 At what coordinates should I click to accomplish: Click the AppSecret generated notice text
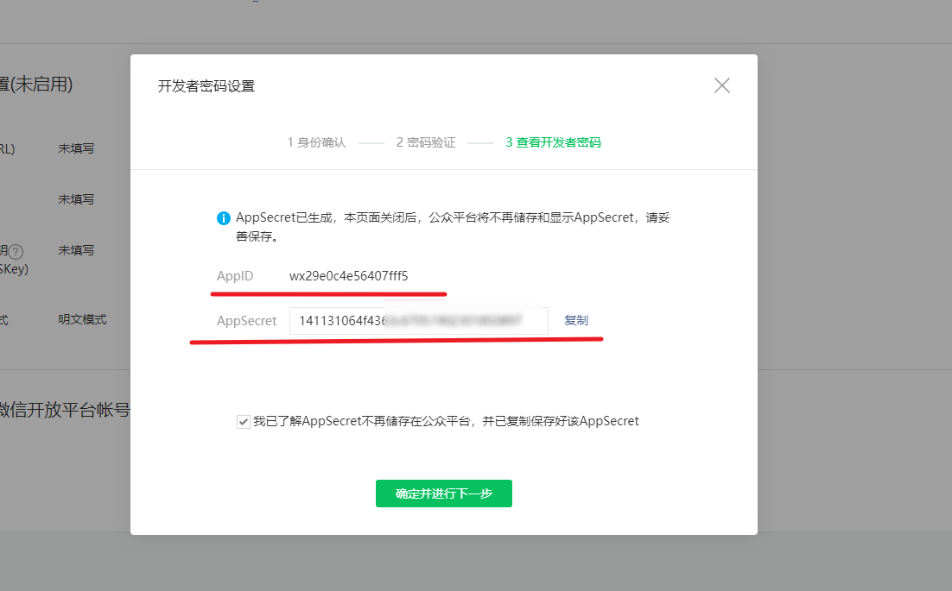(453, 227)
